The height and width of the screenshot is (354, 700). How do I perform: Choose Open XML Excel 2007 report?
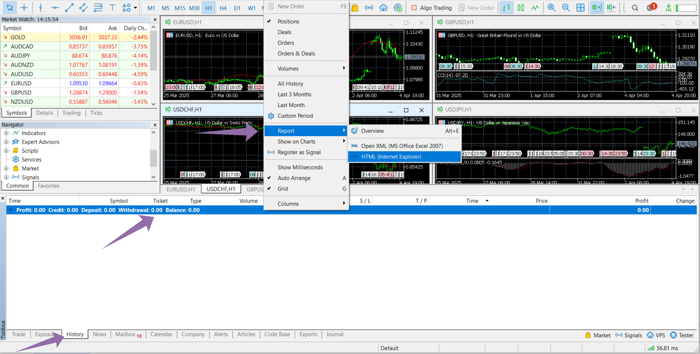coord(404,146)
